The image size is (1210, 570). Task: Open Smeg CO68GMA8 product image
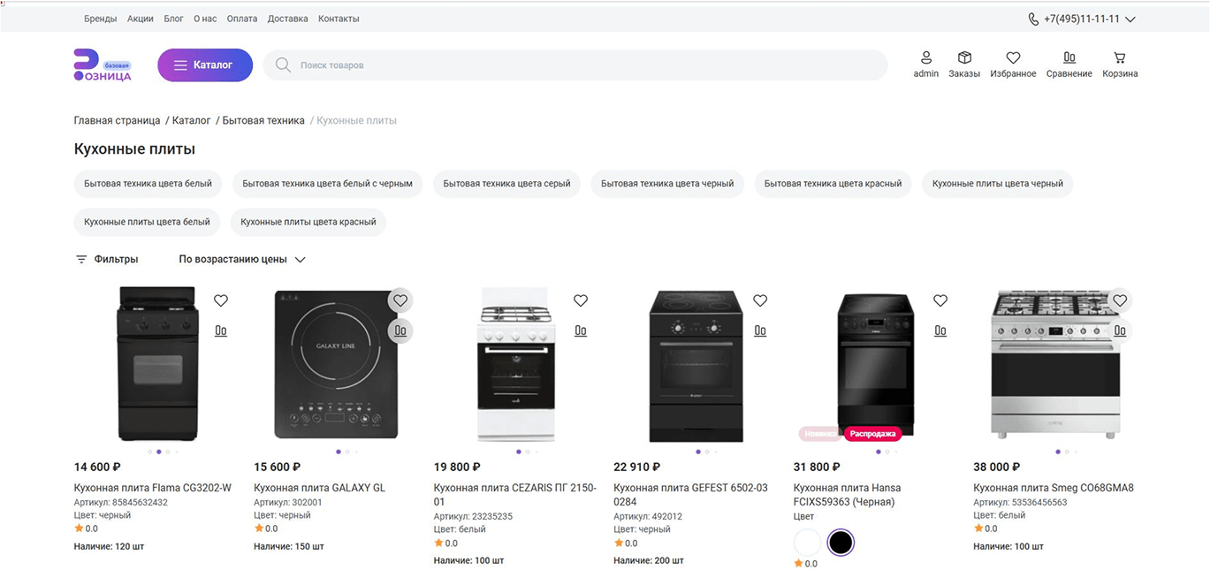coord(1055,363)
